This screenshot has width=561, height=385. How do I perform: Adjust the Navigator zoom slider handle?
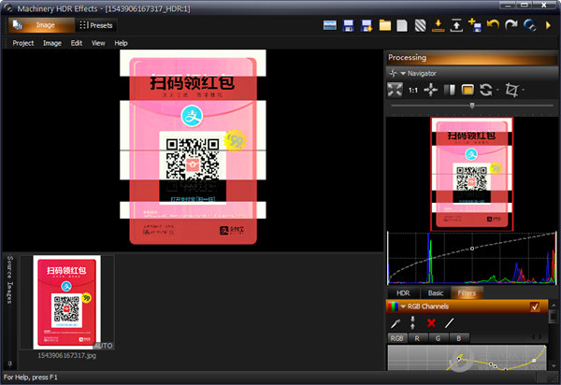[x=472, y=106]
